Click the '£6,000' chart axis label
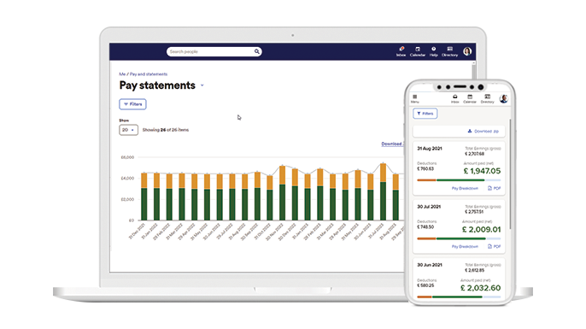The height and width of the screenshot is (329, 586). [x=127, y=157]
